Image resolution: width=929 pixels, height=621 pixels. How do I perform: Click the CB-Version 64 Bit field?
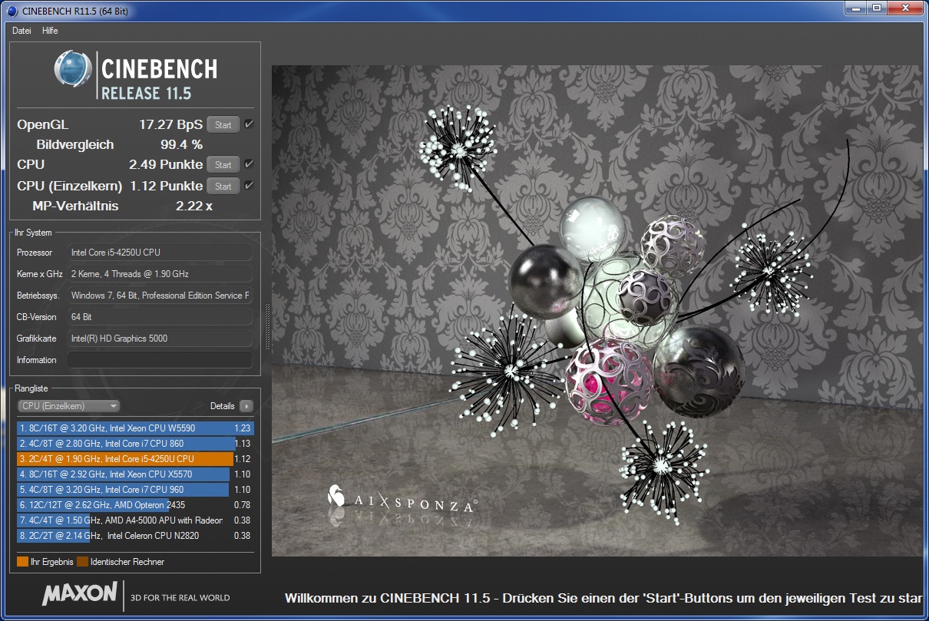160,317
